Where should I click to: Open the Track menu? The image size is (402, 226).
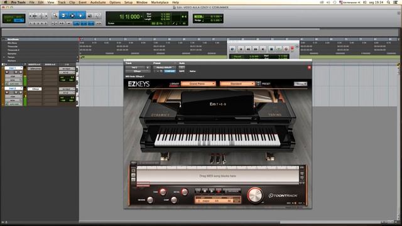62,3
